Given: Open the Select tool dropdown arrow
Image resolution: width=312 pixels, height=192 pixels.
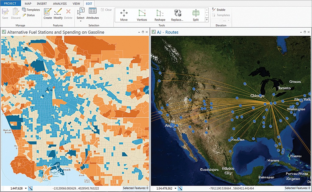Looking at the screenshot, I should click(80, 21).
